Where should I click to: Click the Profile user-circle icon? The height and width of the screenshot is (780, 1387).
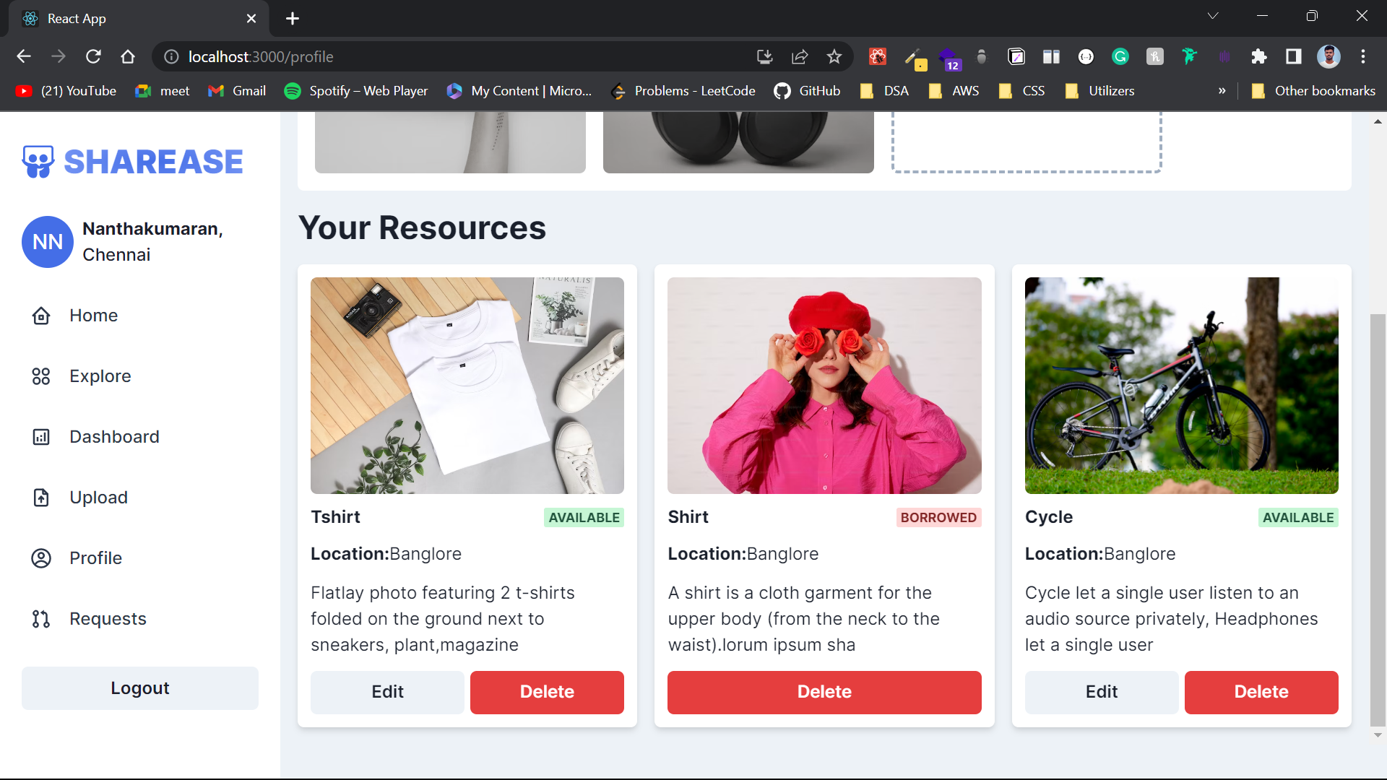click(41, 558)
